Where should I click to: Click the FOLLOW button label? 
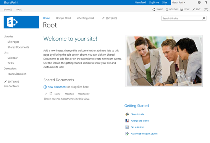(173, 10)
